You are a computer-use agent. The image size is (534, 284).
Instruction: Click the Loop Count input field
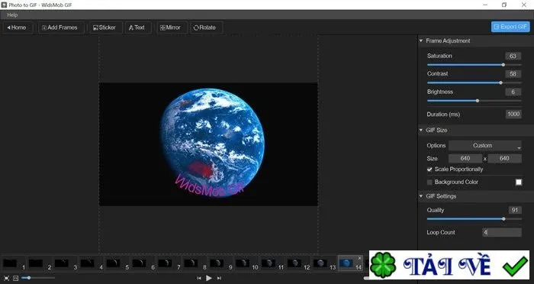[x=502, y=233]
